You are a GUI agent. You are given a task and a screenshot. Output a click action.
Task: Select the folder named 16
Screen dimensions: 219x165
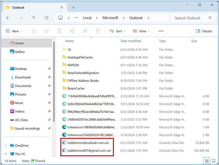tap(69, 50)
